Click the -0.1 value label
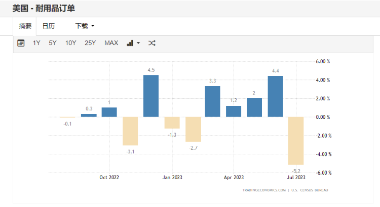 [67, 124]
